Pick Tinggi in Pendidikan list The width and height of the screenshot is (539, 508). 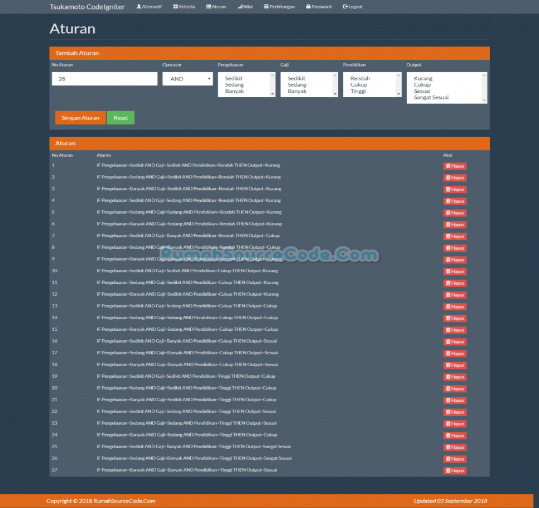pos(358,91)
